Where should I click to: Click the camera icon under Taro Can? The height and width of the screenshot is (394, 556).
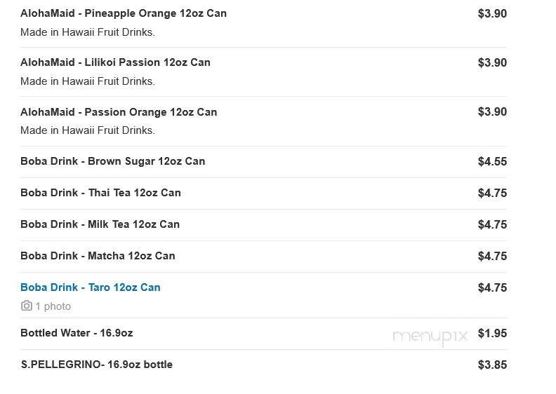tap(27, 306)
